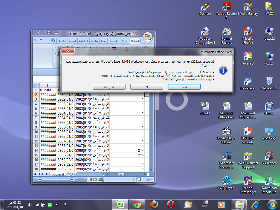Open the chartX desktop file
The image size is (280, 210).
click(205, 108)
